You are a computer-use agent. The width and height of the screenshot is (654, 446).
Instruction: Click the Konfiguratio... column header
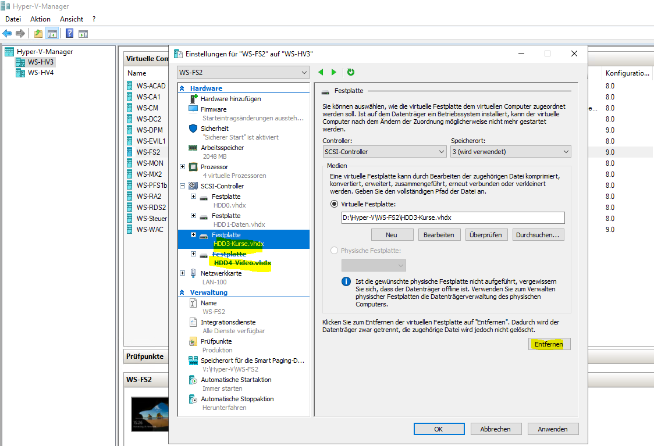[x=627, y=73]
